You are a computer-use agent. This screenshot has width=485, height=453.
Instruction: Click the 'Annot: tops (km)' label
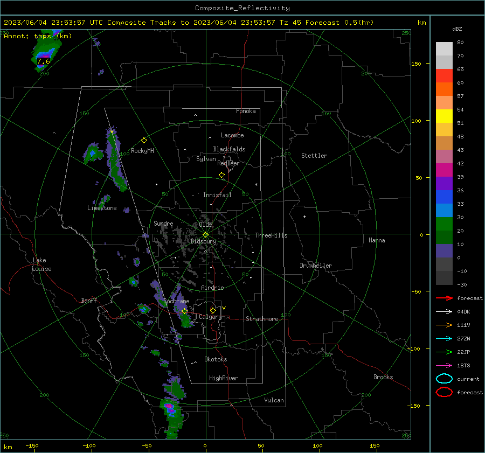tap(38, 36)
